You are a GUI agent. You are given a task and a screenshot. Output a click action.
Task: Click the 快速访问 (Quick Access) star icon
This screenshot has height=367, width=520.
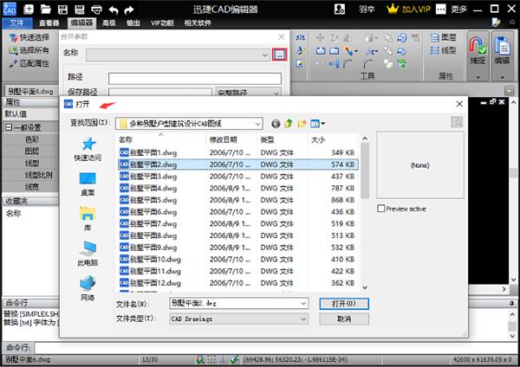tap(88, 145)
